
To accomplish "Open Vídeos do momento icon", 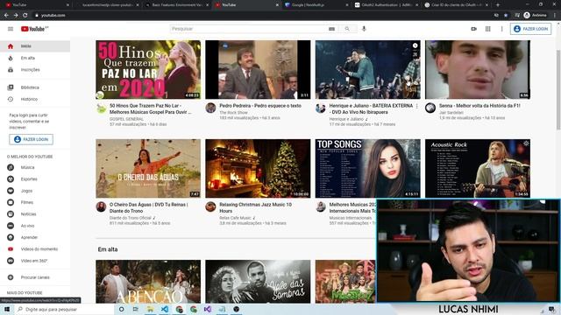I will pos(11,249).
